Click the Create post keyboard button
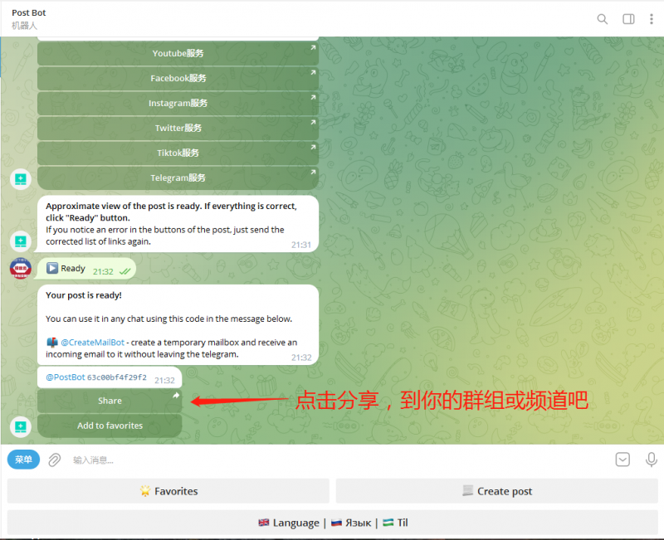The height and width of the screenshot is (540, 664). coord(496,491)
